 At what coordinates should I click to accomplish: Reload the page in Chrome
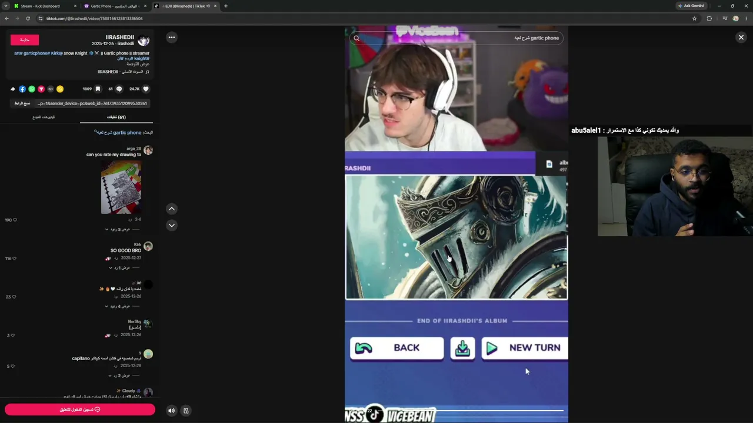(x=28, y=18)
